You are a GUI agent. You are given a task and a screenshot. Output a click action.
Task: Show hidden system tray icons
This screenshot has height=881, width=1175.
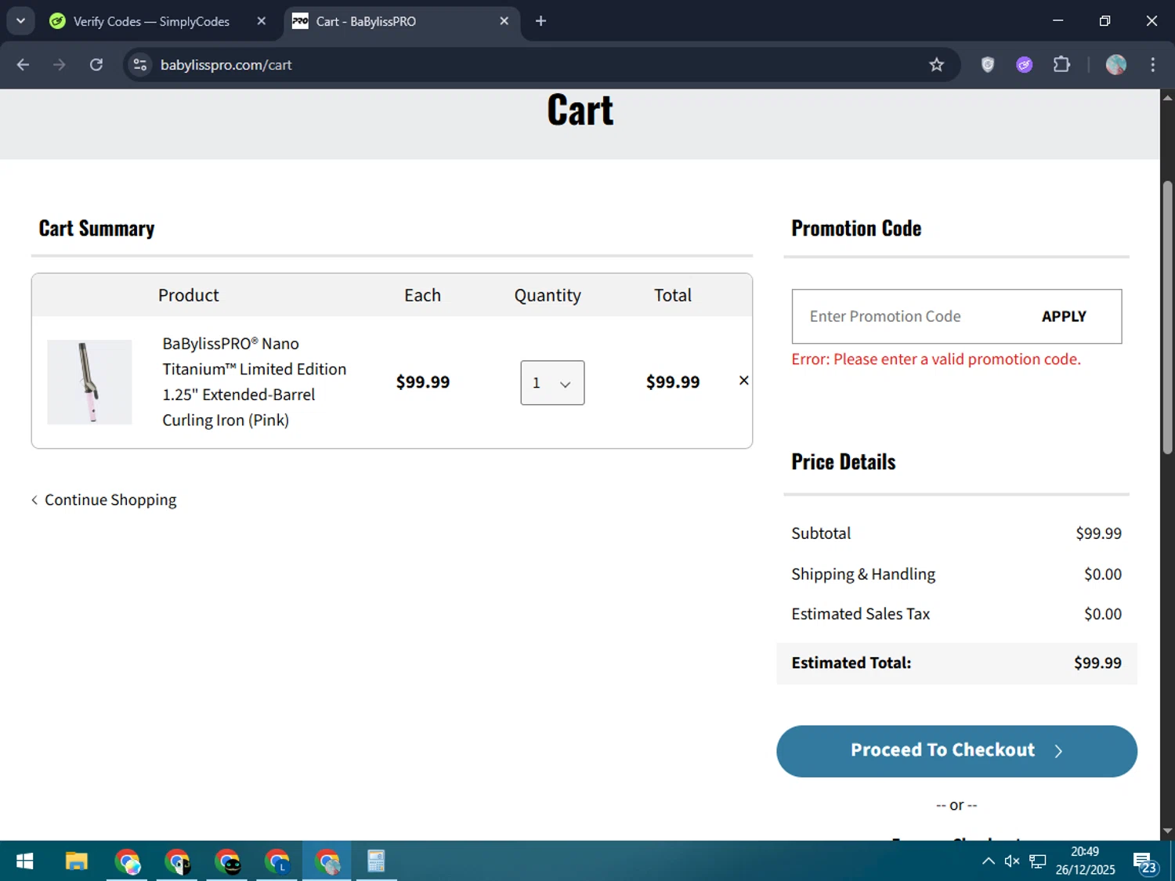coord(989,861)
